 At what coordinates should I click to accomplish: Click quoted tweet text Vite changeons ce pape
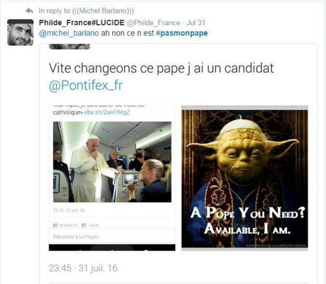161,68
